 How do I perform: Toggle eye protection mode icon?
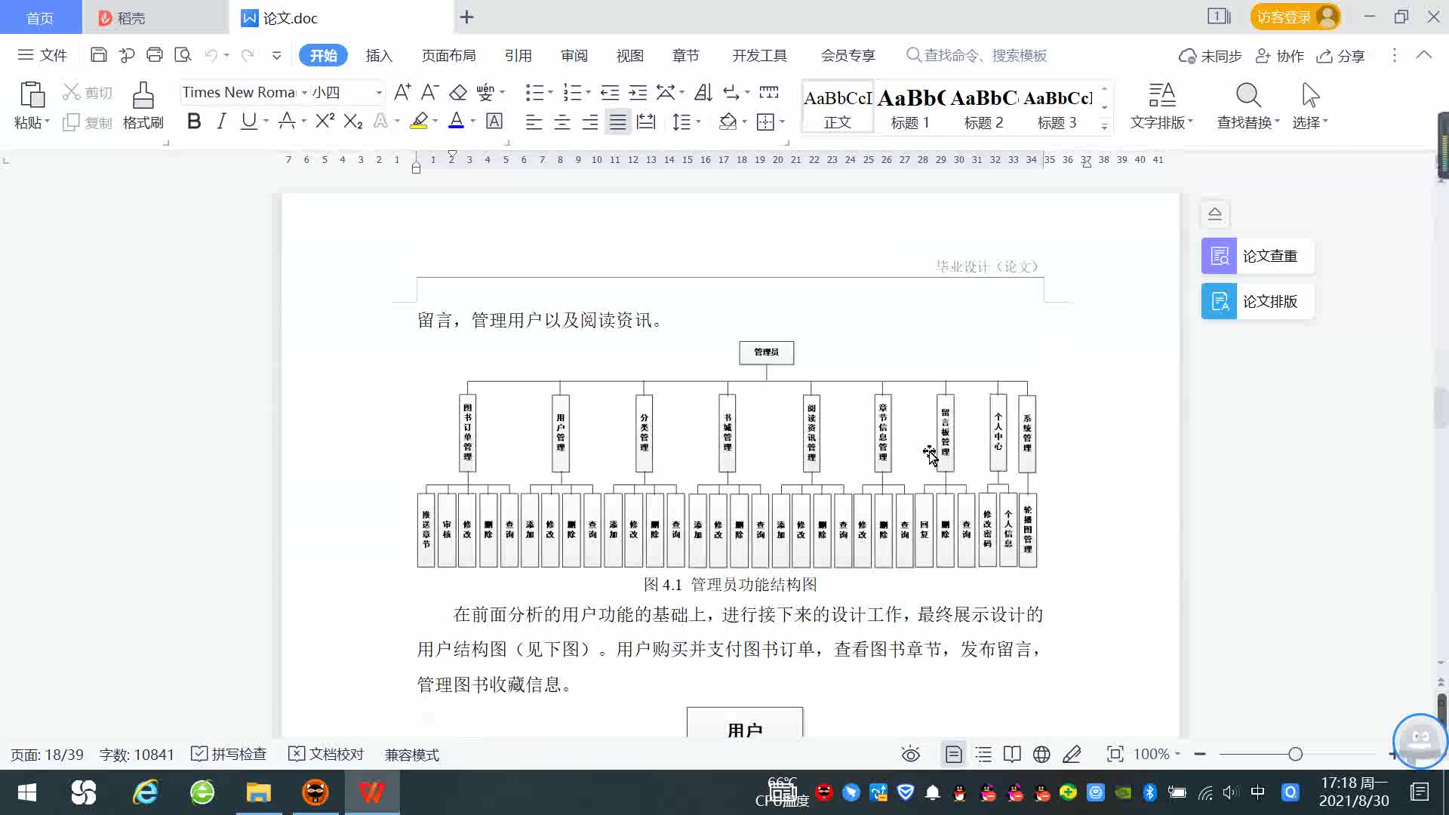click(x=911, y=755)
